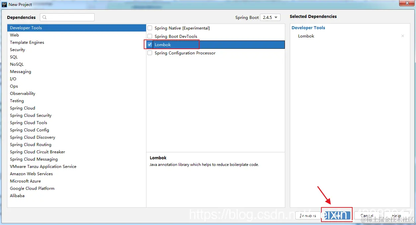416x225 pixels.
Task: Click the search icon in the dependencies field
Action: pyautogui.click(x=45, y=17)
